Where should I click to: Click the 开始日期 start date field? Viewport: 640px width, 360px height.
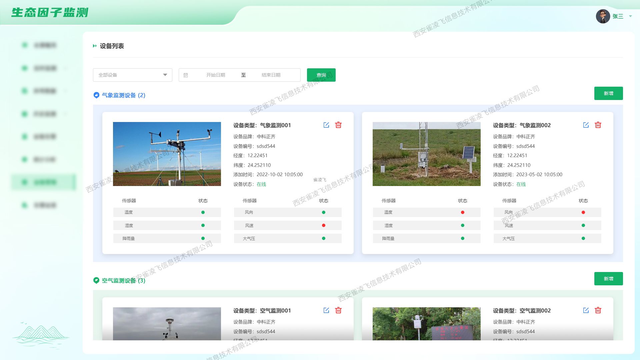215,75
